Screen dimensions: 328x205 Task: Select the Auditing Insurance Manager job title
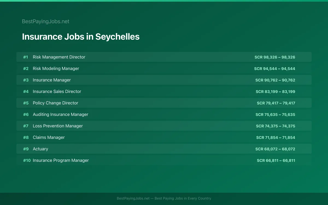[60, 115]
